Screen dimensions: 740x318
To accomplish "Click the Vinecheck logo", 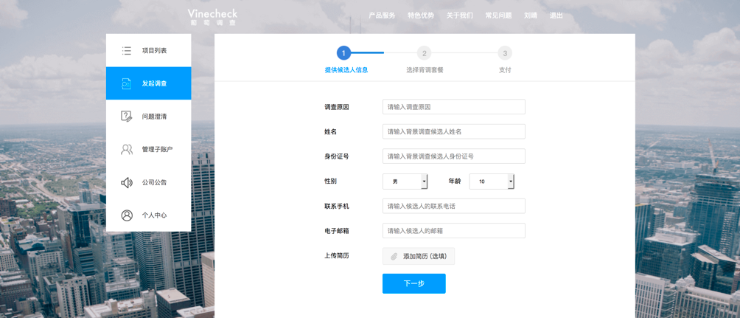I will [x=212, y=17].
